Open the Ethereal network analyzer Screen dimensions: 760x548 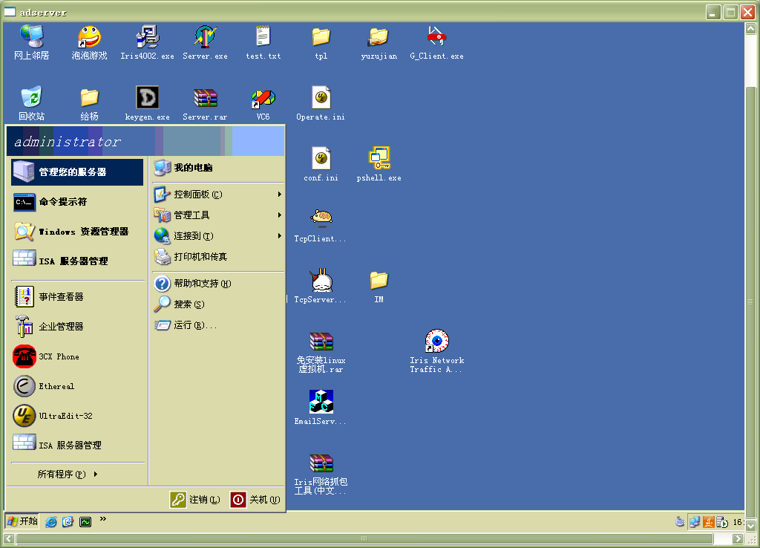tap(56, 386)
